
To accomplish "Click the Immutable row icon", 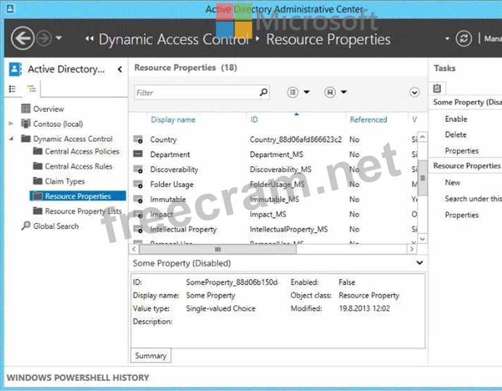I will tap(138, 199).
